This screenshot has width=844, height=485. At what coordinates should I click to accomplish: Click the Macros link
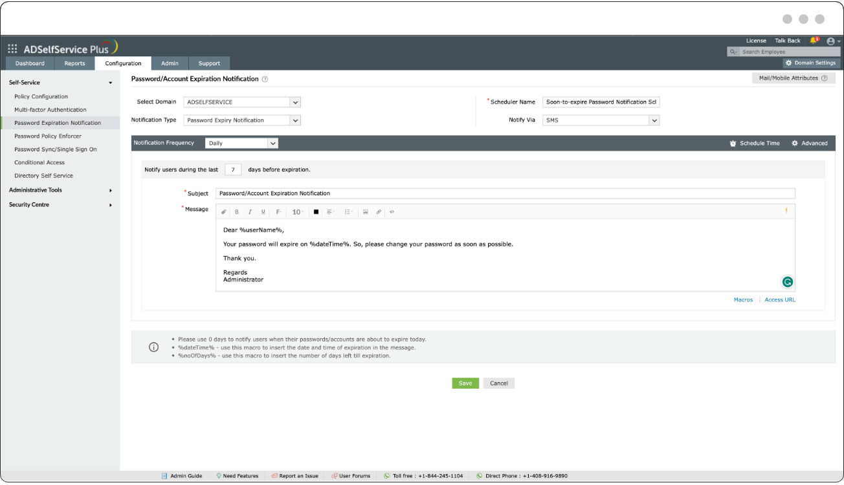point(743,300)
